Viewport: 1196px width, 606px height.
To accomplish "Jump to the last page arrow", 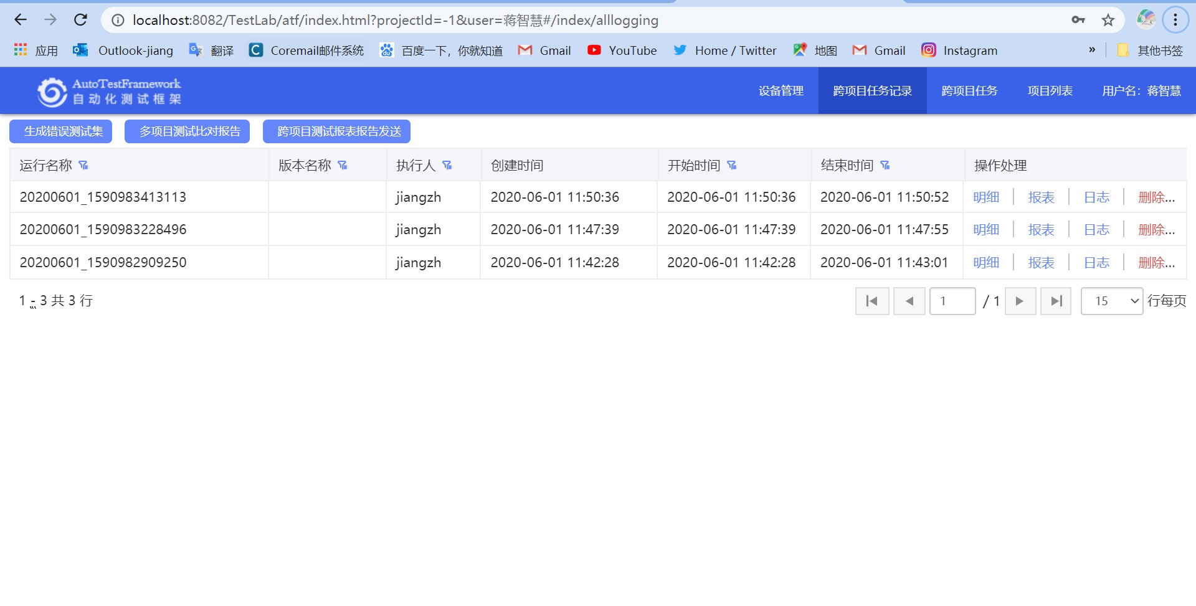I will click(x=1056, y=301).
